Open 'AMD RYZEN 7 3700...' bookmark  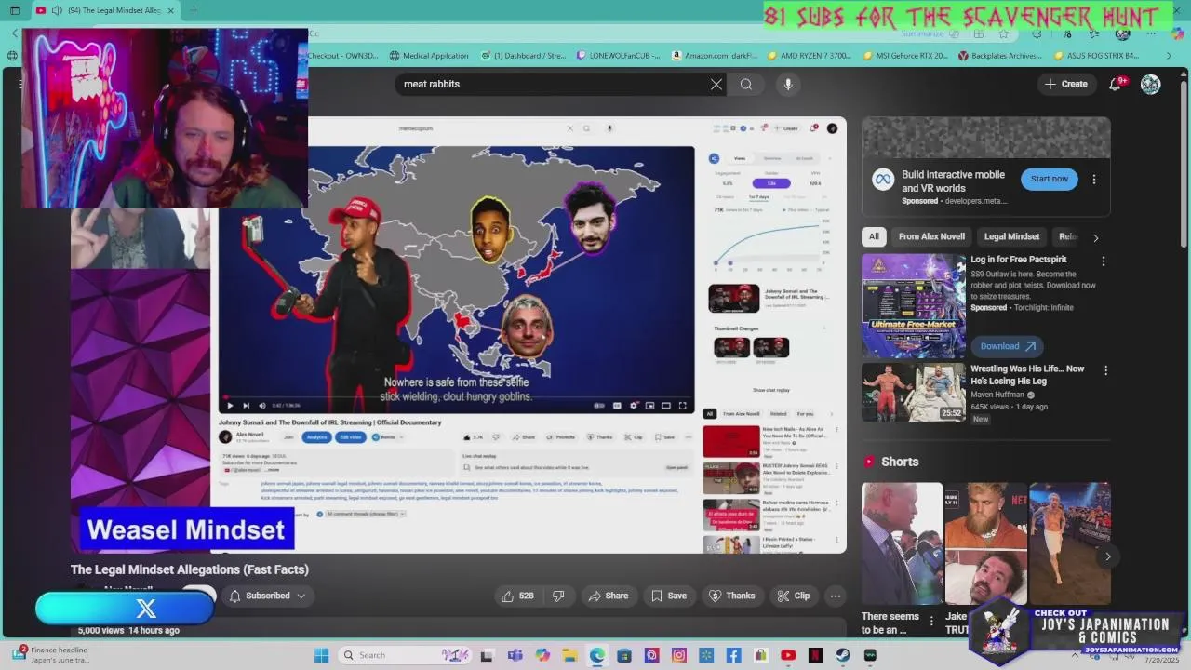(x=809, y=56)
